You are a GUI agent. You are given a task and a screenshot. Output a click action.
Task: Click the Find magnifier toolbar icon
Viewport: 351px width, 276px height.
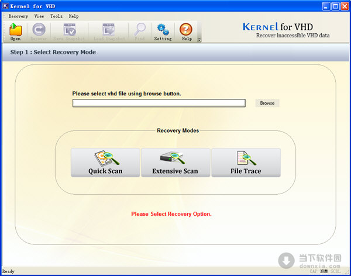(140, 32)
